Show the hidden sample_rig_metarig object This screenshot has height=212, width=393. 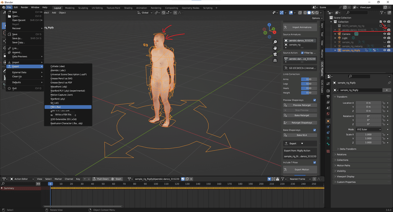click(384, 46)
